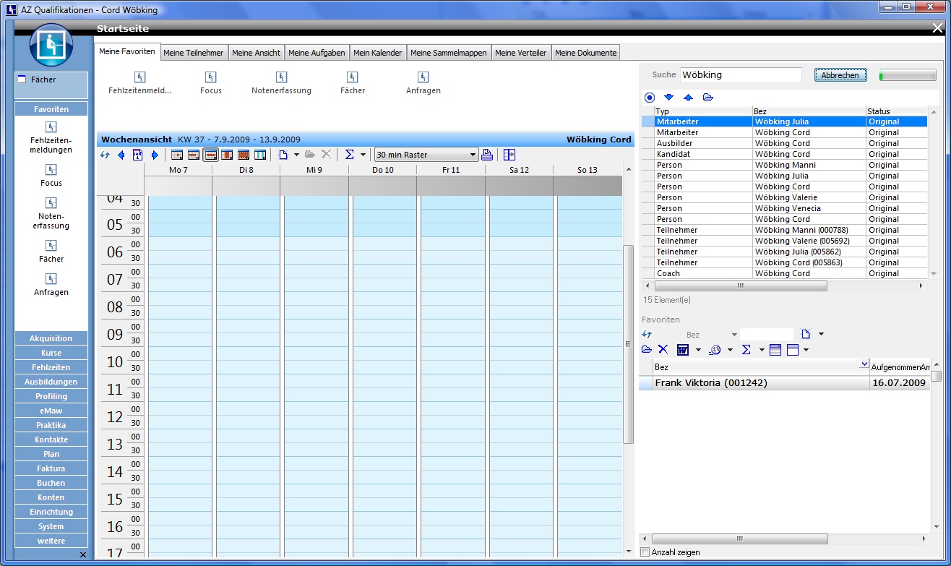Open the Faktura sidebar section
951x566 pixels.
pos(51,468)
